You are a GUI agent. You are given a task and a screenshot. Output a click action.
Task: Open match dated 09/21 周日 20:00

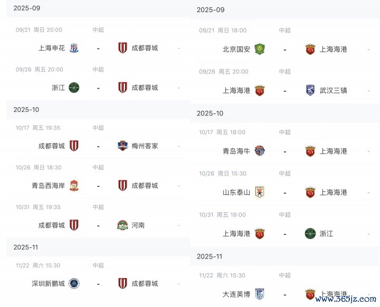[39, 30]
